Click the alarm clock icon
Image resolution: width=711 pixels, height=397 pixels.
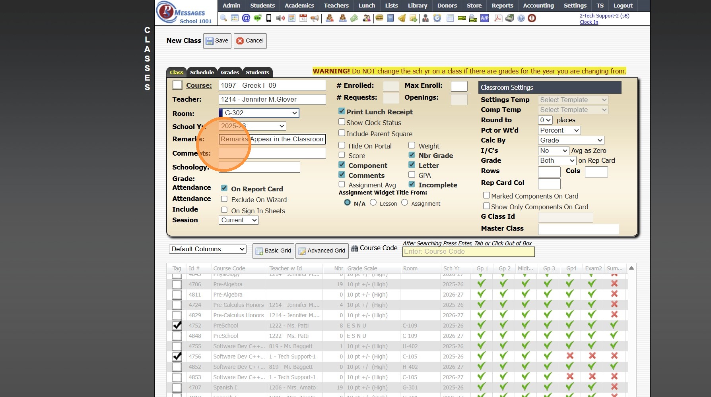point(437,18)
